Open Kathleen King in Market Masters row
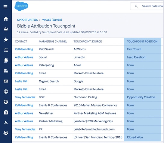 [x=24, y=105]
